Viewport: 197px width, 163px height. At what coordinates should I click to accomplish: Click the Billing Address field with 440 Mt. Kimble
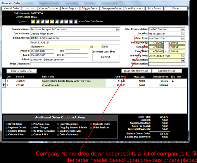pos(75,38)
